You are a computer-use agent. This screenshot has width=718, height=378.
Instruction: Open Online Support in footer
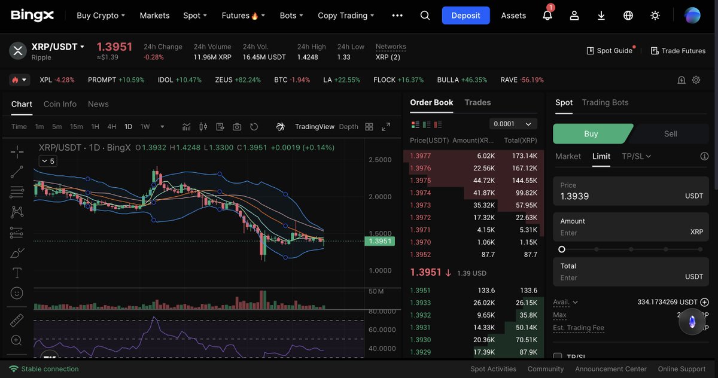(x=682, y=369)
